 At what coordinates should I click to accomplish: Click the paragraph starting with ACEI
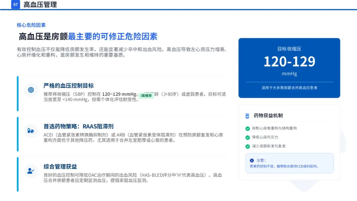(x=133, y=138)
